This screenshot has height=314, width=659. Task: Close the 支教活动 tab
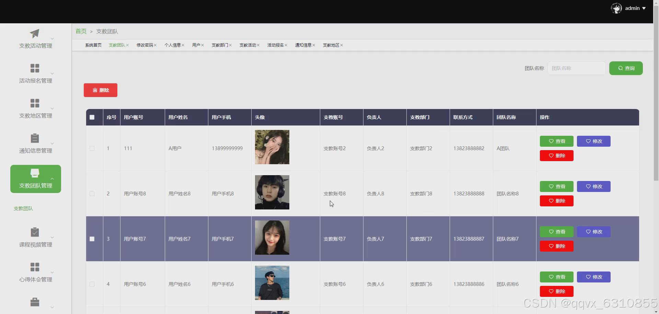258,45
